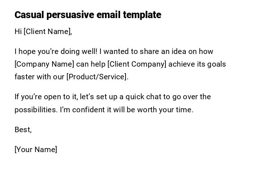Click the 'Best,' closing line

23,130
